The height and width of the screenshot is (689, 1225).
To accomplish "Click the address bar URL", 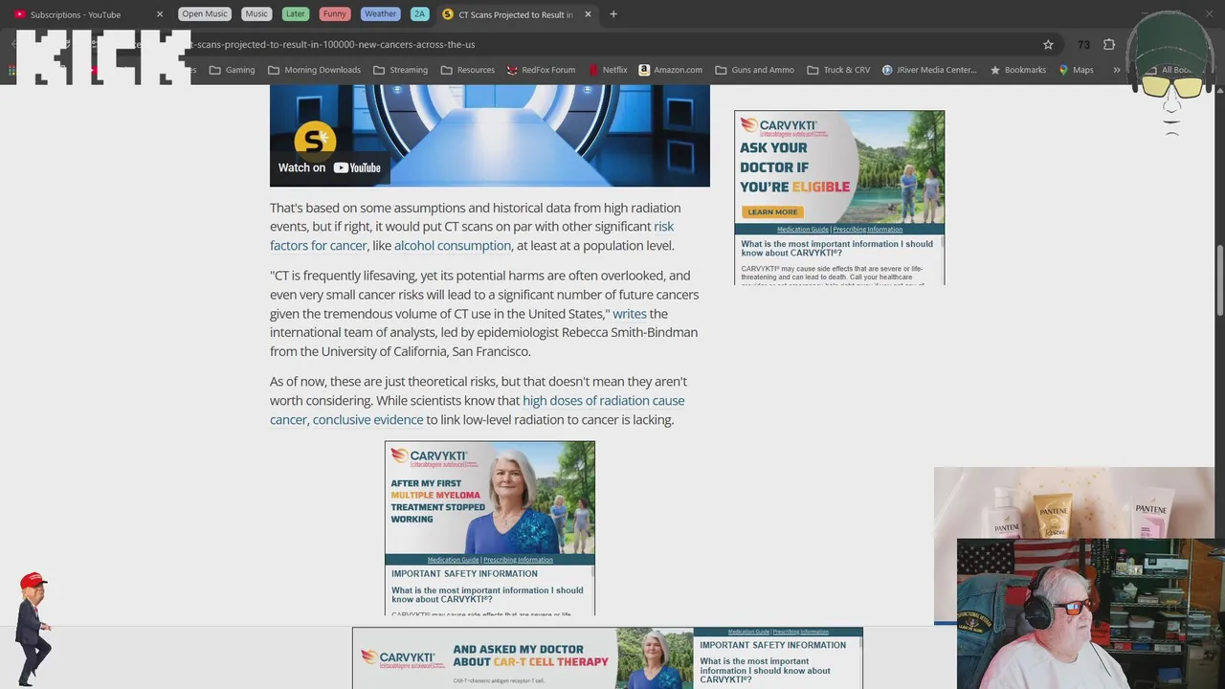I will (332, 44).
